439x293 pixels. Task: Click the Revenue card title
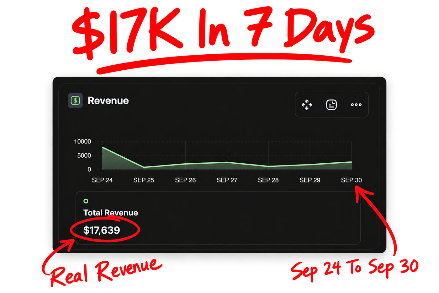[108, 100]
